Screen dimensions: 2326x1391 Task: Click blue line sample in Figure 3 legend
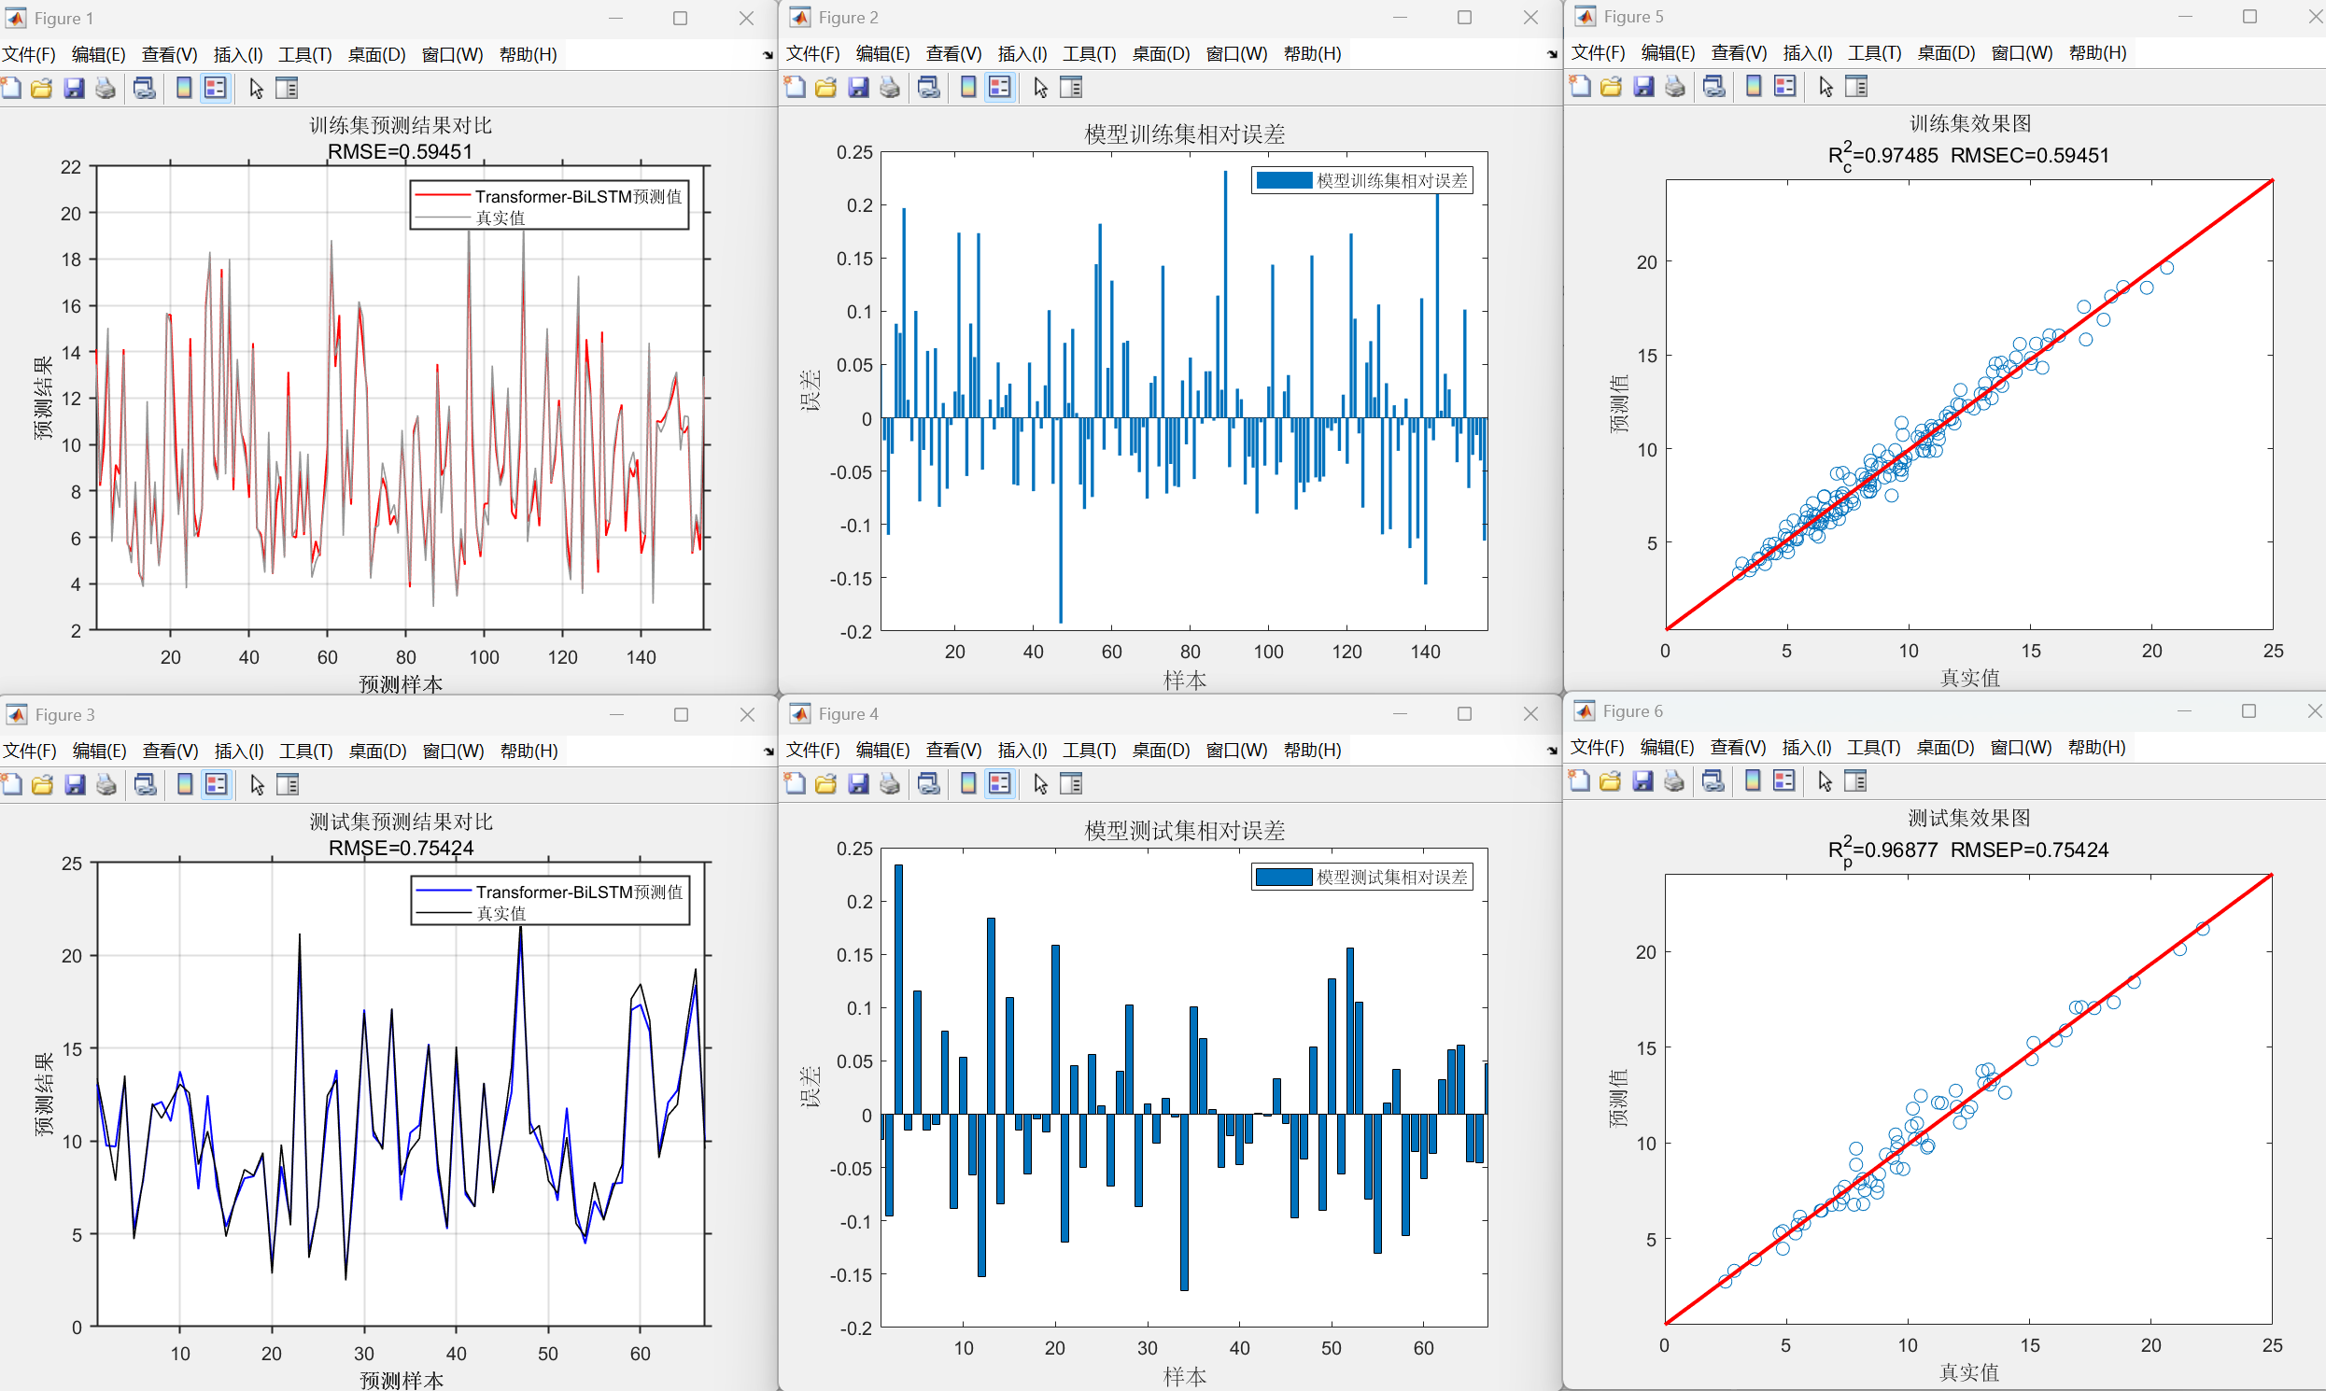point(444,891)
